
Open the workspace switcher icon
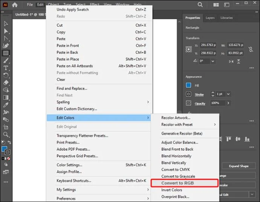[227, 5]
